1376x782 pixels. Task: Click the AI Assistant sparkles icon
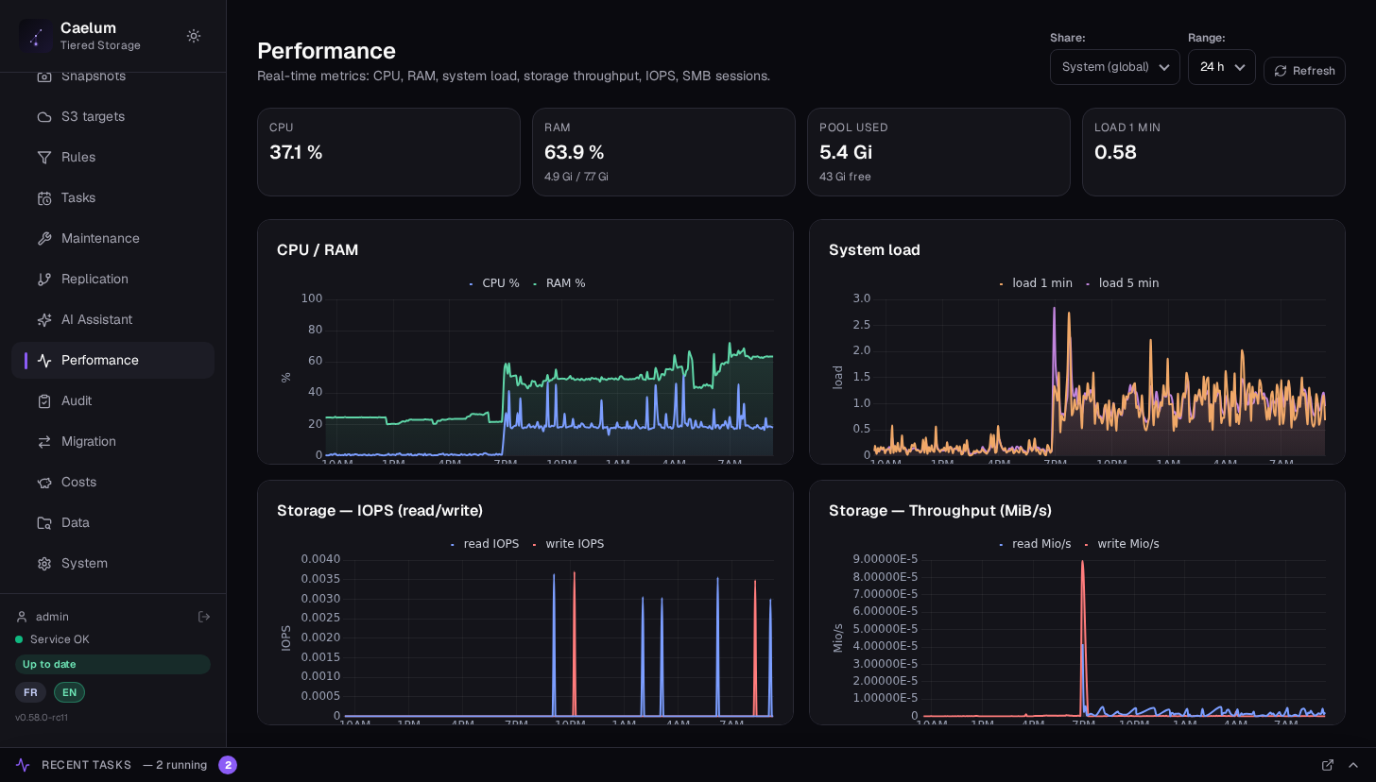coord(44,319)
